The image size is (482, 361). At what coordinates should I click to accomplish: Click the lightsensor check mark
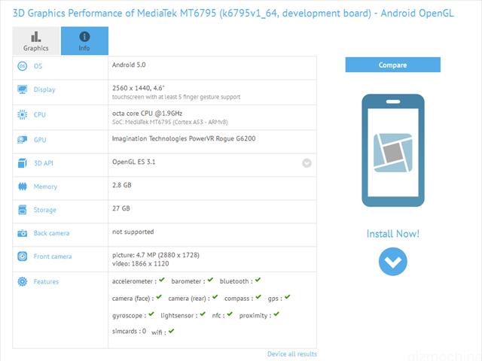pos(203,314)
